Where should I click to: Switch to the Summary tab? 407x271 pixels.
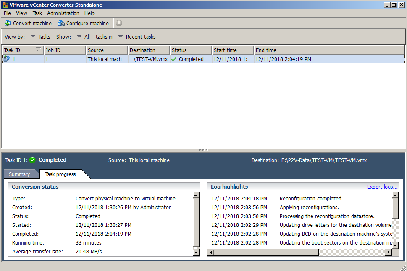[19, 174]
